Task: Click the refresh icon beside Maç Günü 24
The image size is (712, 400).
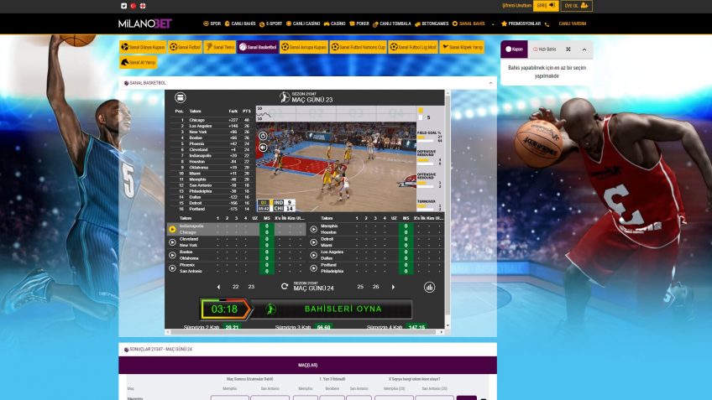Action: 285,287
